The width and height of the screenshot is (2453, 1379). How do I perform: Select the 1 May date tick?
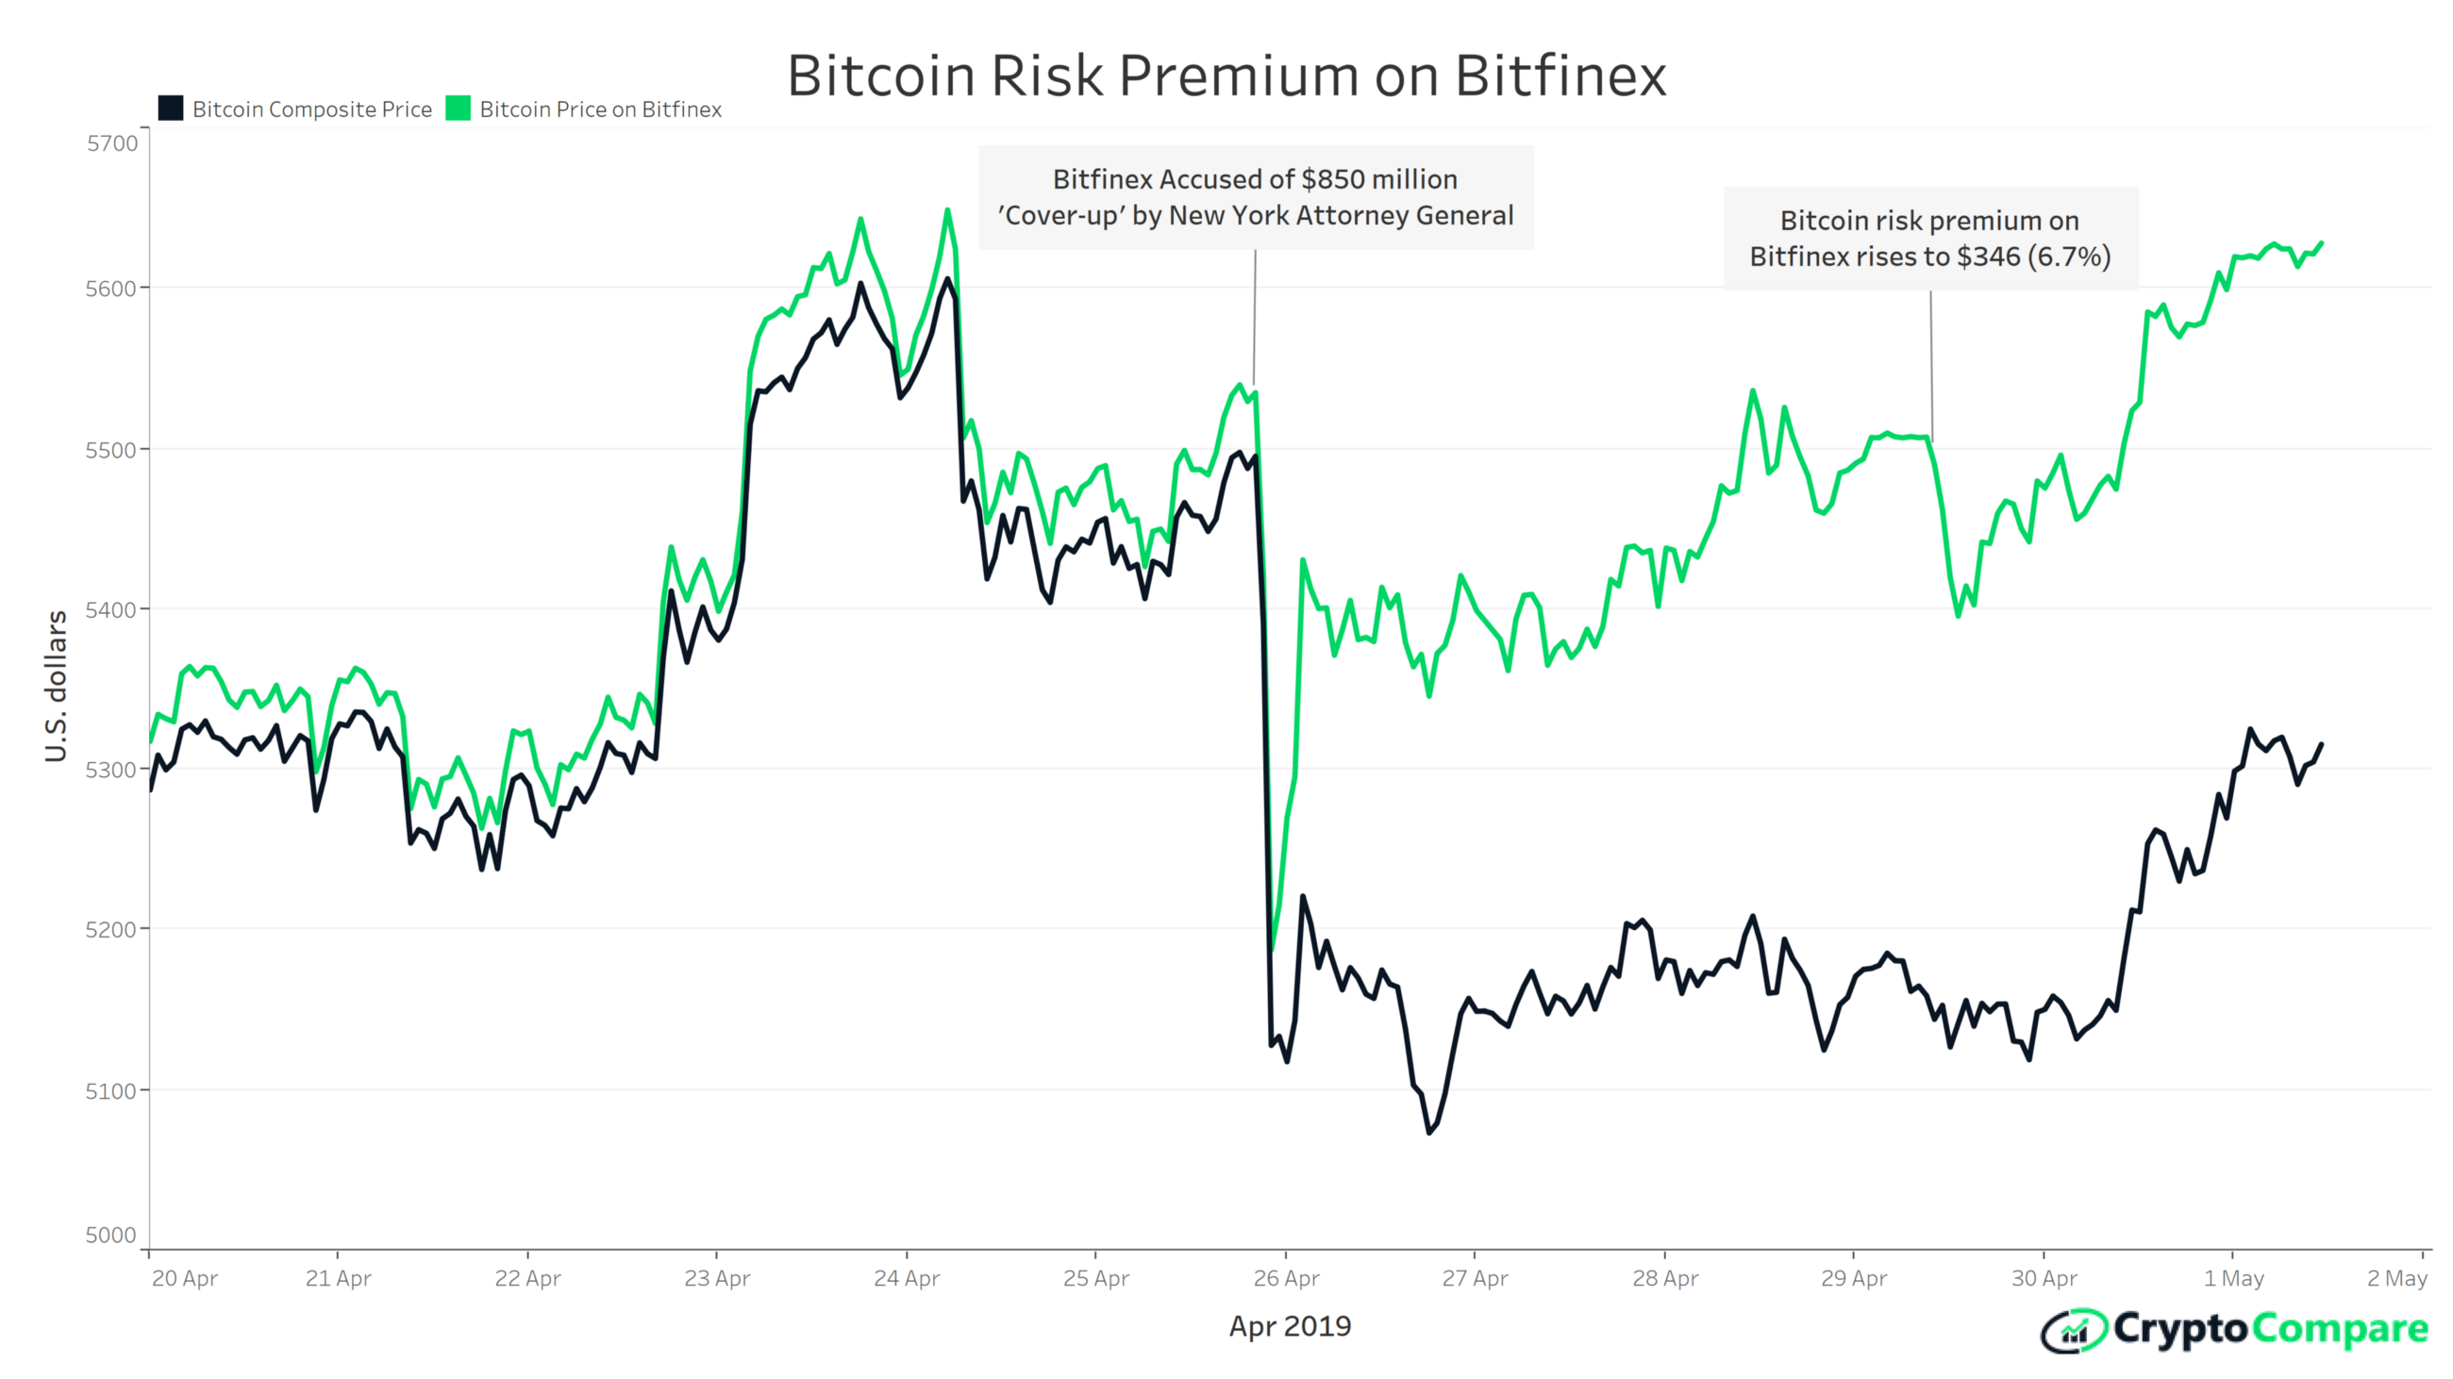pyautogui.click(x=2233, y=1278)
